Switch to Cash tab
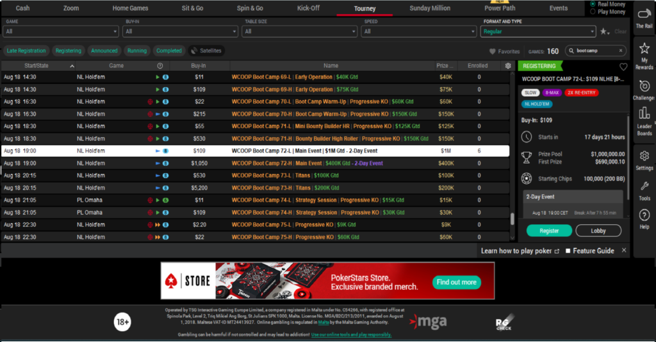The height and width of the screenshot is (342, 656). click(22, 8)
